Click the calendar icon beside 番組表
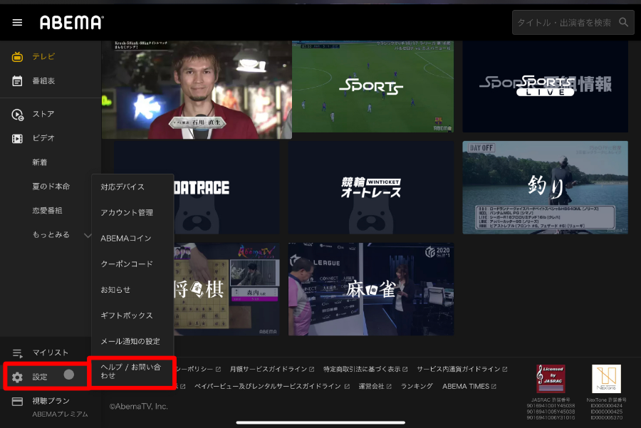This screenshot has width=641, height=428. [17, 81]
